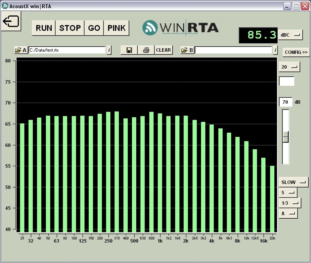Image resolution: width=311 pixels, height=263 pixels.
Task: Print the graph with printer icon
Action: 146,50
